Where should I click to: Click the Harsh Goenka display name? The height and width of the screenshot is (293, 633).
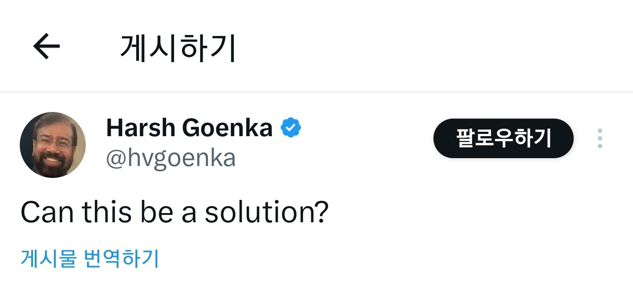coord(189,128)
